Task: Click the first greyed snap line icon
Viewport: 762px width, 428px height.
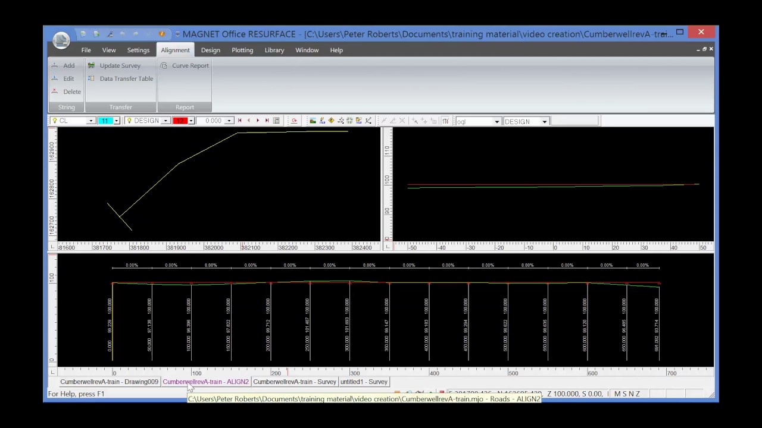Action: (x=384, y=121)
